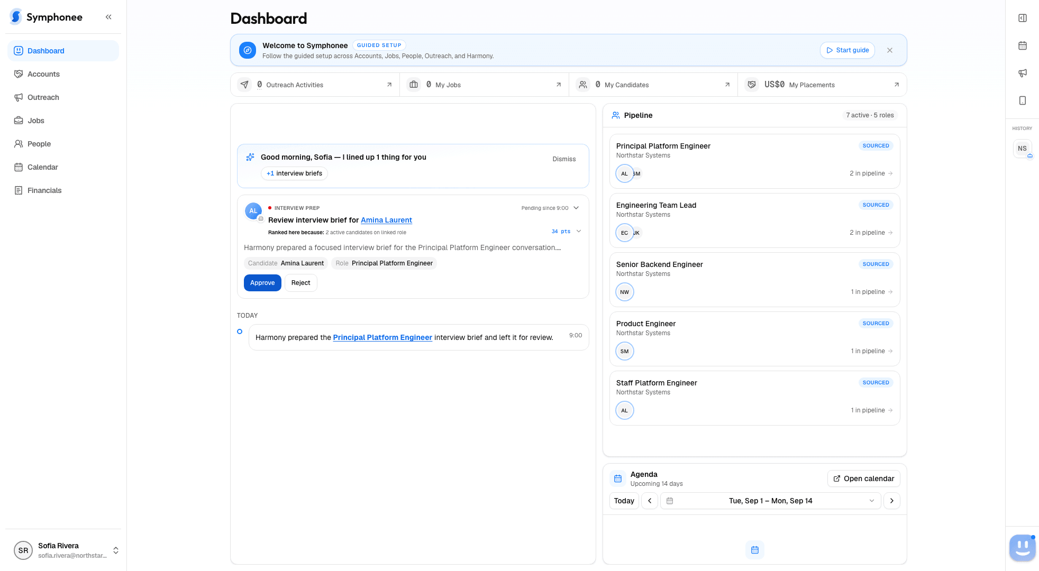
Task: Open My Placements arrow link
Action: pos(897,85)
